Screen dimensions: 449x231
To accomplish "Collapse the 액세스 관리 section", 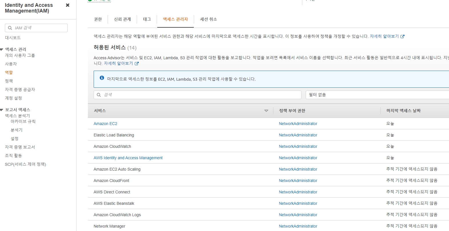I will click(x=2, y=50).
